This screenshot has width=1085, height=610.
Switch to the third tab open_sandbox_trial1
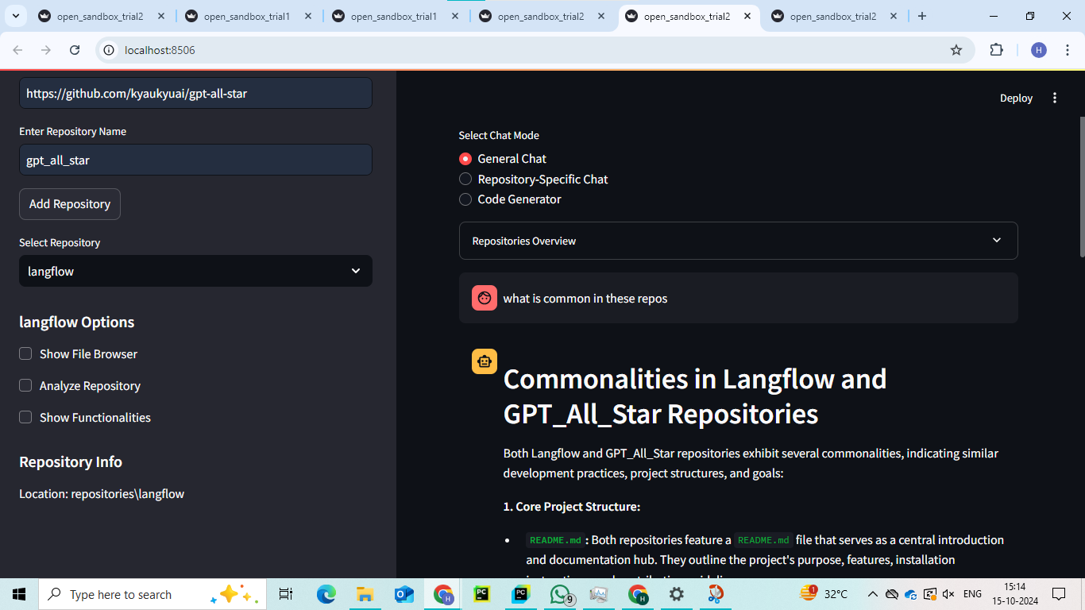click(393, 16)
